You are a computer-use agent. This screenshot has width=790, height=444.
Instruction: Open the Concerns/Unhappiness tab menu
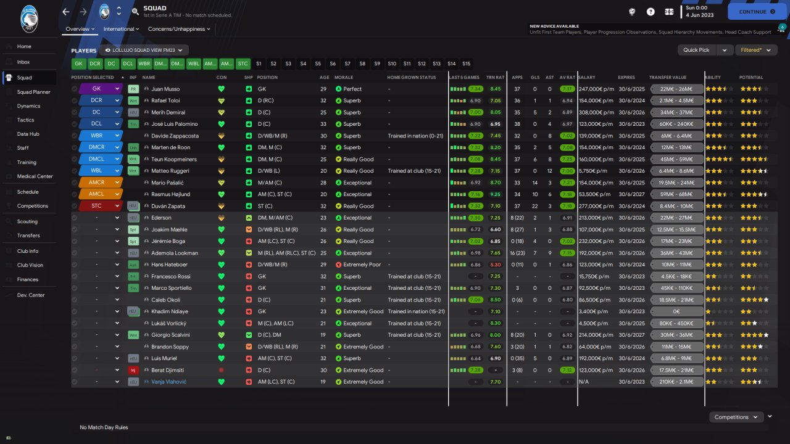(179, 29)
